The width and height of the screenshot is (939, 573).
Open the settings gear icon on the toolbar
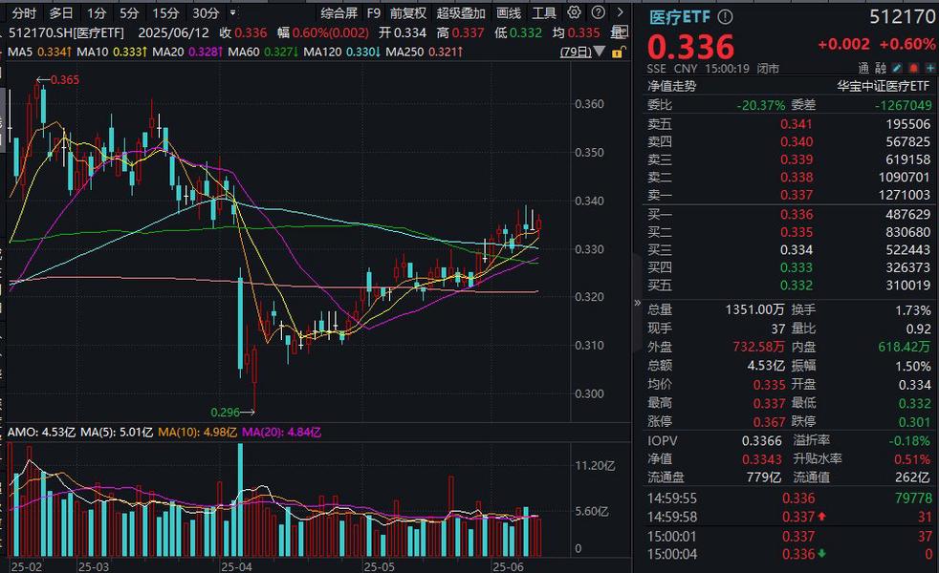(575, 12)
